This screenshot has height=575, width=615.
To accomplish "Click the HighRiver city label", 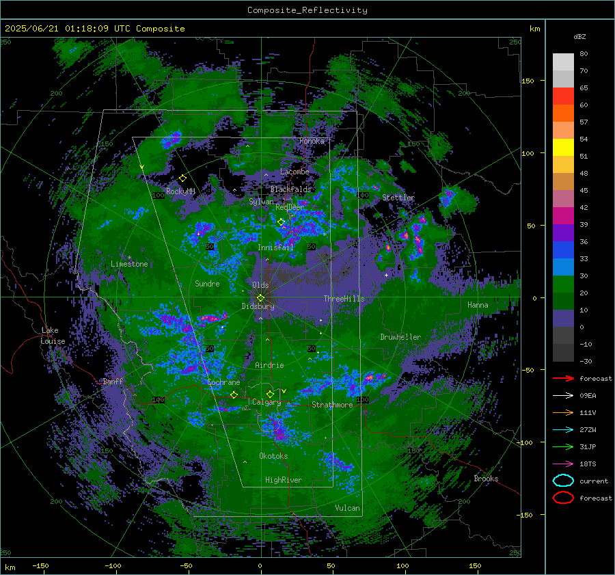I will pos(284,480).
